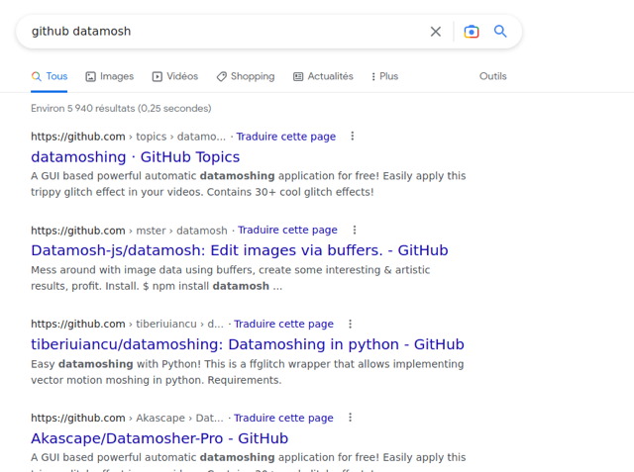Translate the mster datamosh result page
Viewport: 634px width, 472px height.
(x=287, y=230)
